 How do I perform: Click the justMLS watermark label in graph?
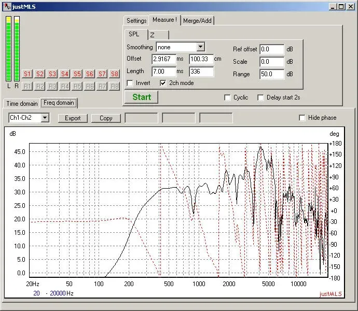click(x=331, y=294)
